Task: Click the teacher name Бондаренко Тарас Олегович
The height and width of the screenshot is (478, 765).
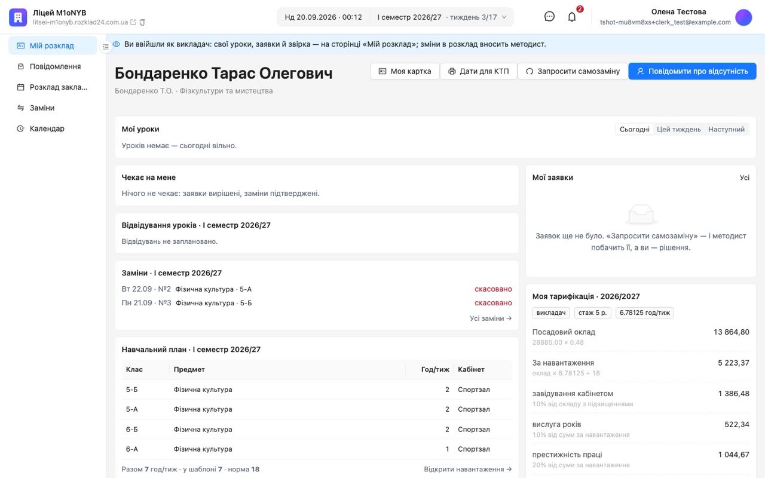Action: 224,73
